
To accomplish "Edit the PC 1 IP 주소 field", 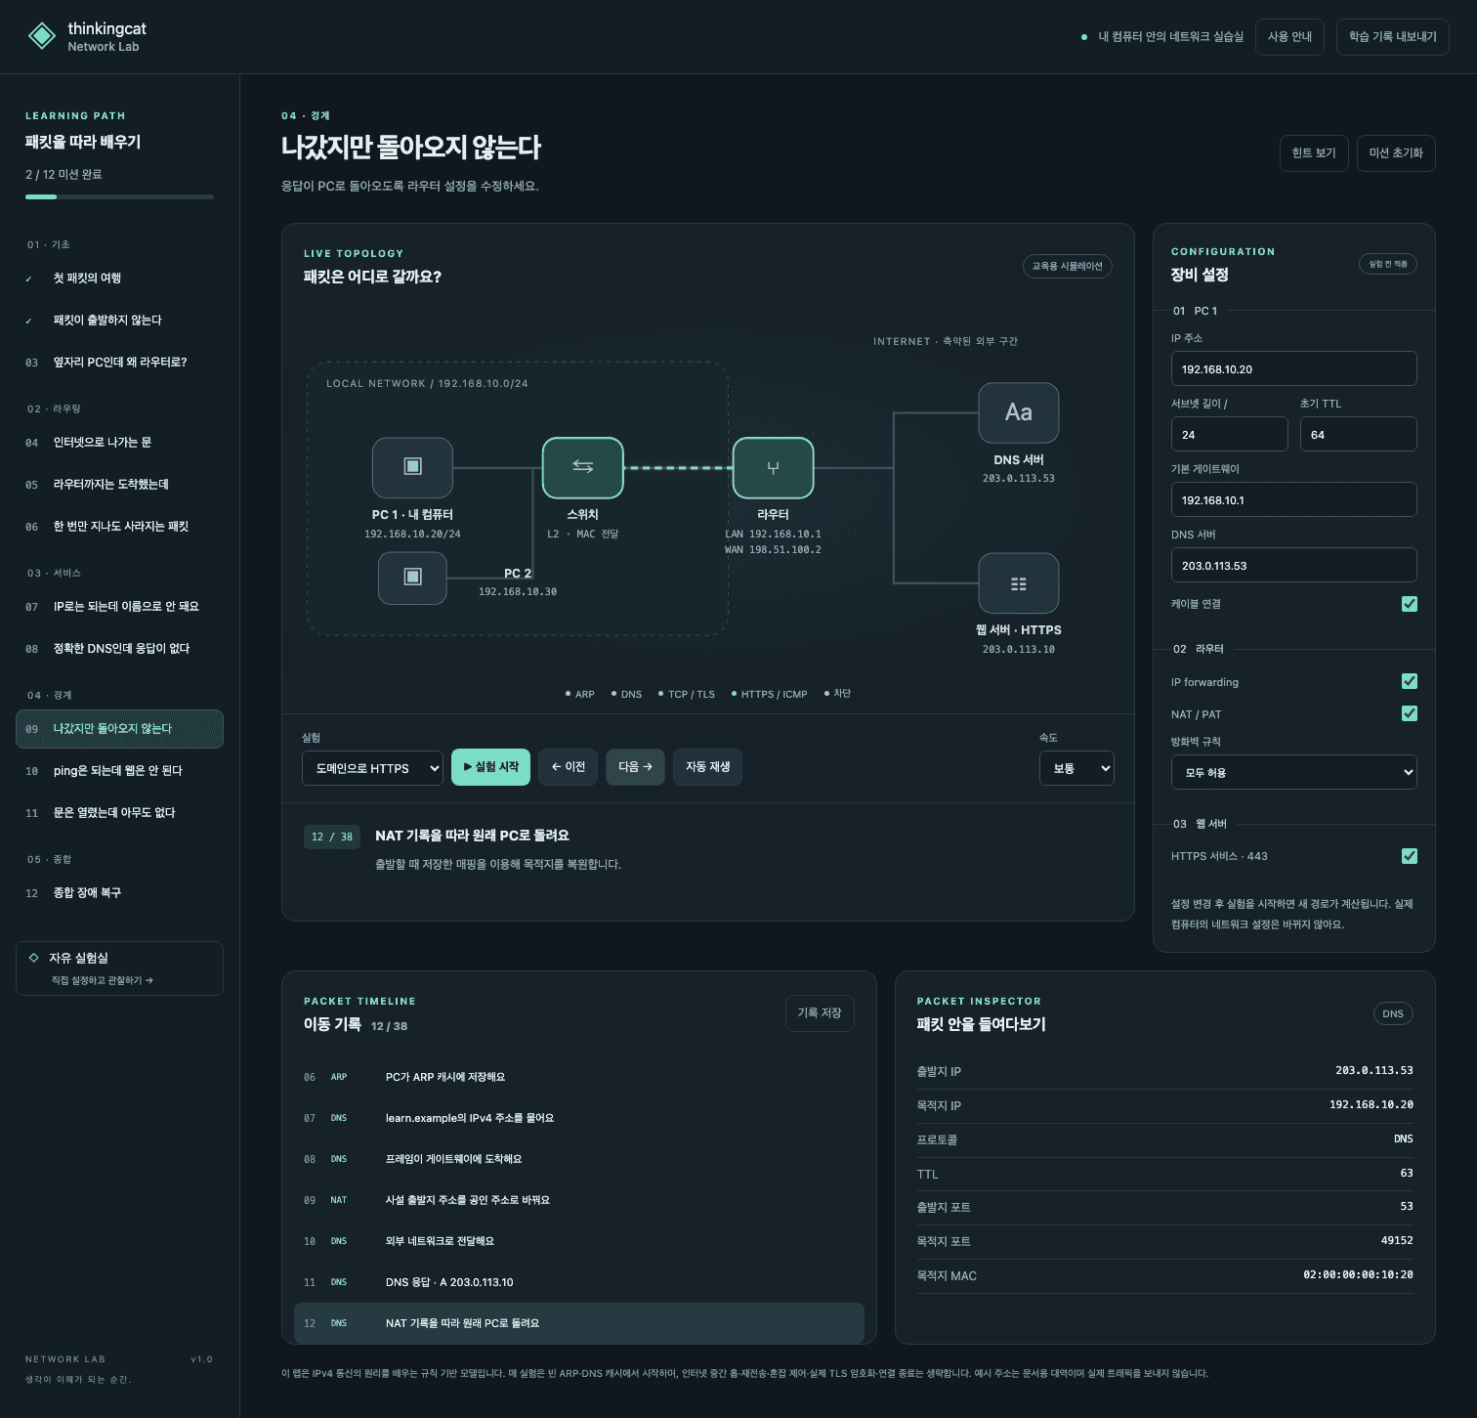I will (1293, 368).
